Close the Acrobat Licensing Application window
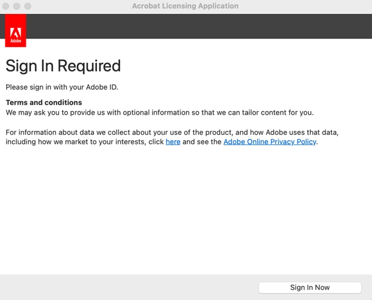Image resolution: width=372 pixels, height=300 pixels. (x=5, y=6)
